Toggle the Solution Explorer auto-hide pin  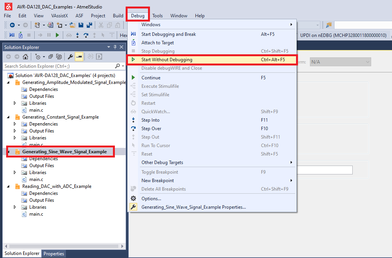(x=115, y=47)
